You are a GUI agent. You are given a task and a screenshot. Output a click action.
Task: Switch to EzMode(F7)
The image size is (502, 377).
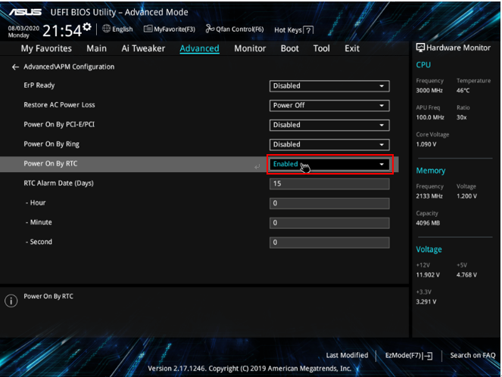409,356
